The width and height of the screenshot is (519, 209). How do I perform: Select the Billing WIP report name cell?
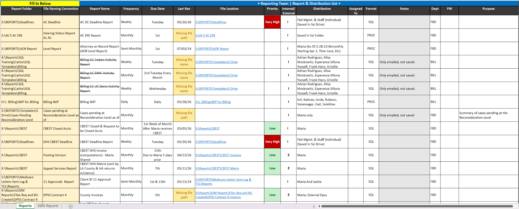(x=100, y=102)
